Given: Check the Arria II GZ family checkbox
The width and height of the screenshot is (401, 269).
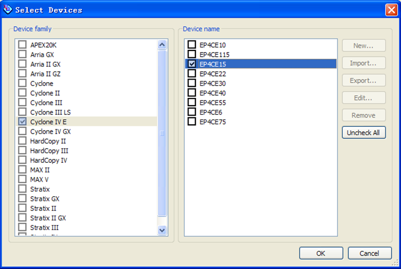Looking at the screenshot, I should 22,73.
